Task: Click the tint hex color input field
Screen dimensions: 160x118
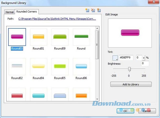Action: pyautogui.click(x=126, y=58)
